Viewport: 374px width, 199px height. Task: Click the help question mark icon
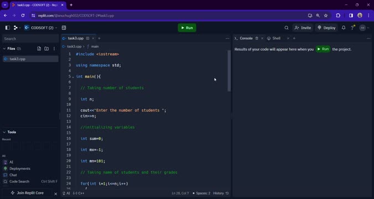coord(352,28)
